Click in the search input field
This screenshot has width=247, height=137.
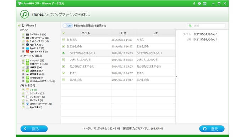tap(206, 25)
